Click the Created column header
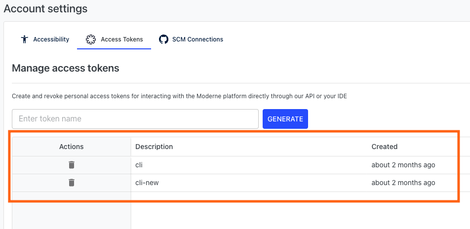The width and height of the screenshot is (470, 229). tap(384, 147)
